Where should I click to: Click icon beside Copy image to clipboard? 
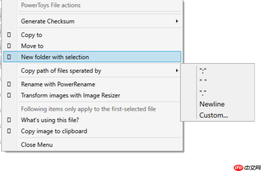tap(9, 131)
